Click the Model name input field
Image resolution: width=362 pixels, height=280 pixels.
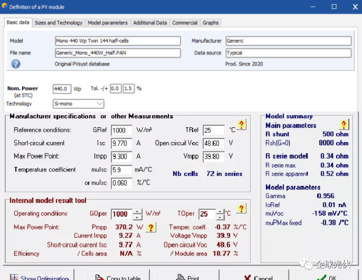tap(118, 41)
